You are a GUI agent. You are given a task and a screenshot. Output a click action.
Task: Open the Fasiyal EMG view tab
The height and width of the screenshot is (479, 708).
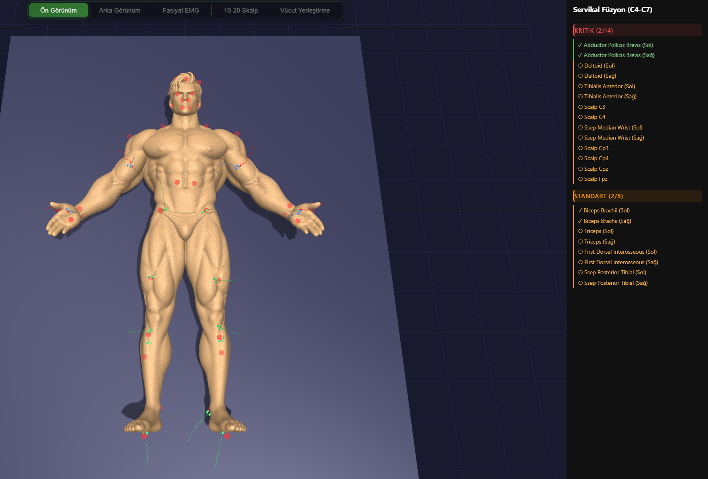(181, 11)
